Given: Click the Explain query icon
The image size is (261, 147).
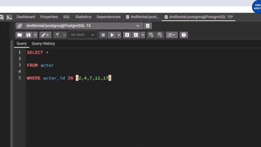Looking at the screenshot, I should 127,35.
